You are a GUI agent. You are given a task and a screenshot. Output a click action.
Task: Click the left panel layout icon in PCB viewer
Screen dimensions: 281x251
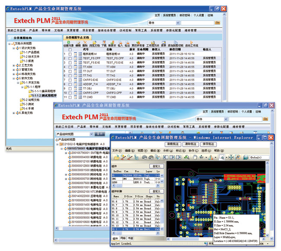[x=166, y=157]
